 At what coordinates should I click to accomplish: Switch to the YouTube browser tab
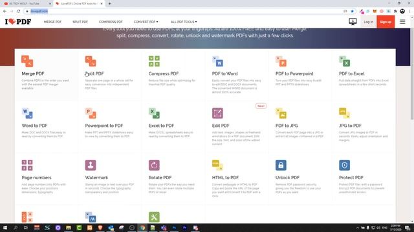(x=27, y=4)
